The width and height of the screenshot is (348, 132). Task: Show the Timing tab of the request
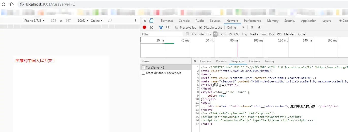[269, 61]
